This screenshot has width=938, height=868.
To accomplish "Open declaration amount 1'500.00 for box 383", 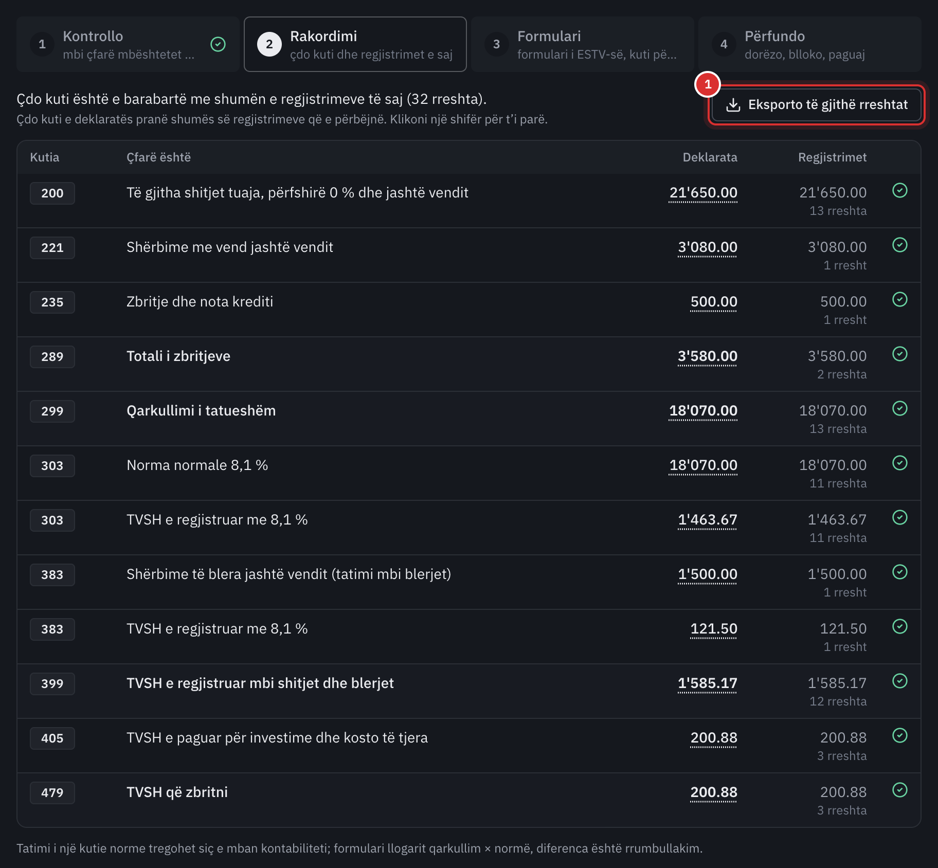I will [707, 574].
